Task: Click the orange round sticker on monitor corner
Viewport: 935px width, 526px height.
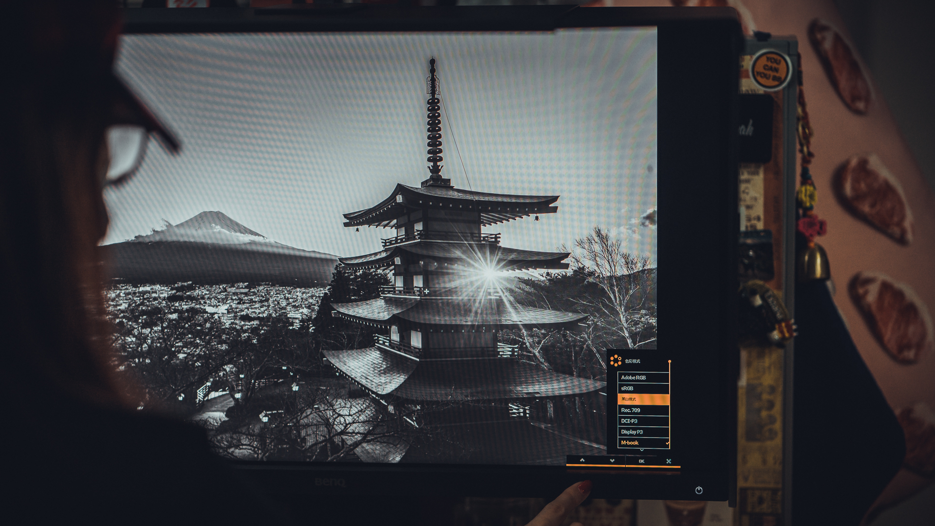Action: point(770,70)
